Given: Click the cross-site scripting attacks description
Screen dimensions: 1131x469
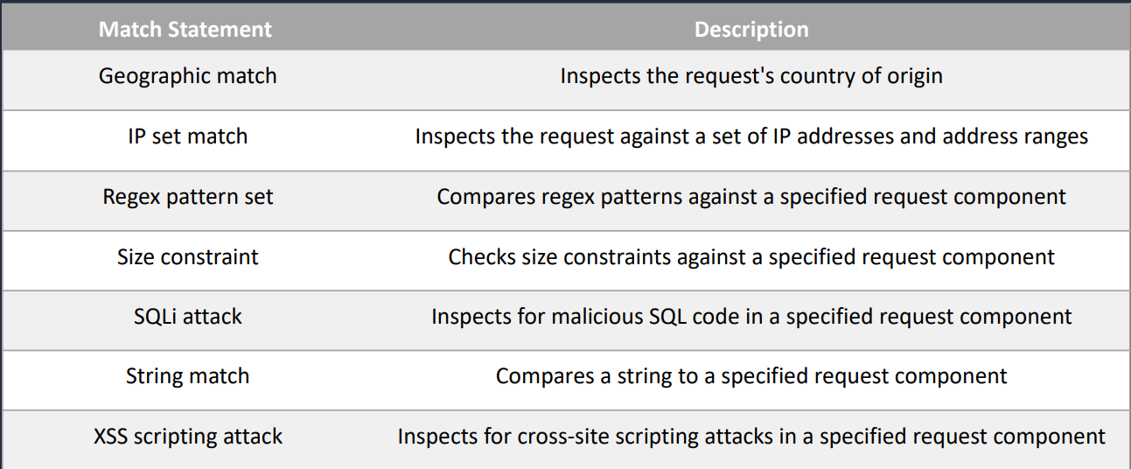Looking at the screenshot, I should coord(751,436).
